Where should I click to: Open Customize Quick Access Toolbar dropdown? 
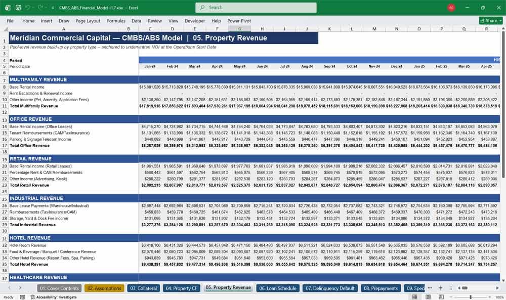[x=53, y=8]
